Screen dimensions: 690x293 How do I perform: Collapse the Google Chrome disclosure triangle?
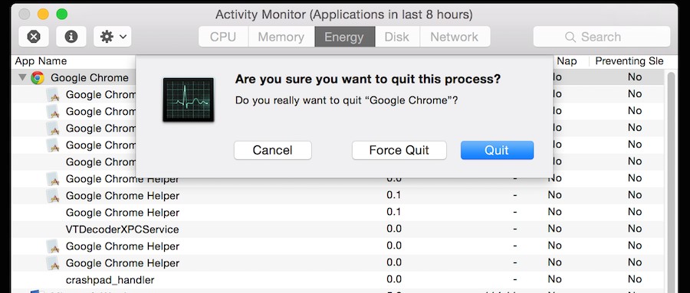coord(22,78)
